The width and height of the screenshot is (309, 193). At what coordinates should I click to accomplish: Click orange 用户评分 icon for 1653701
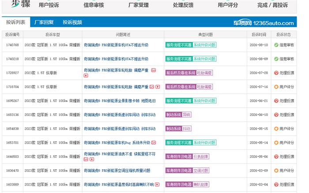276,143
